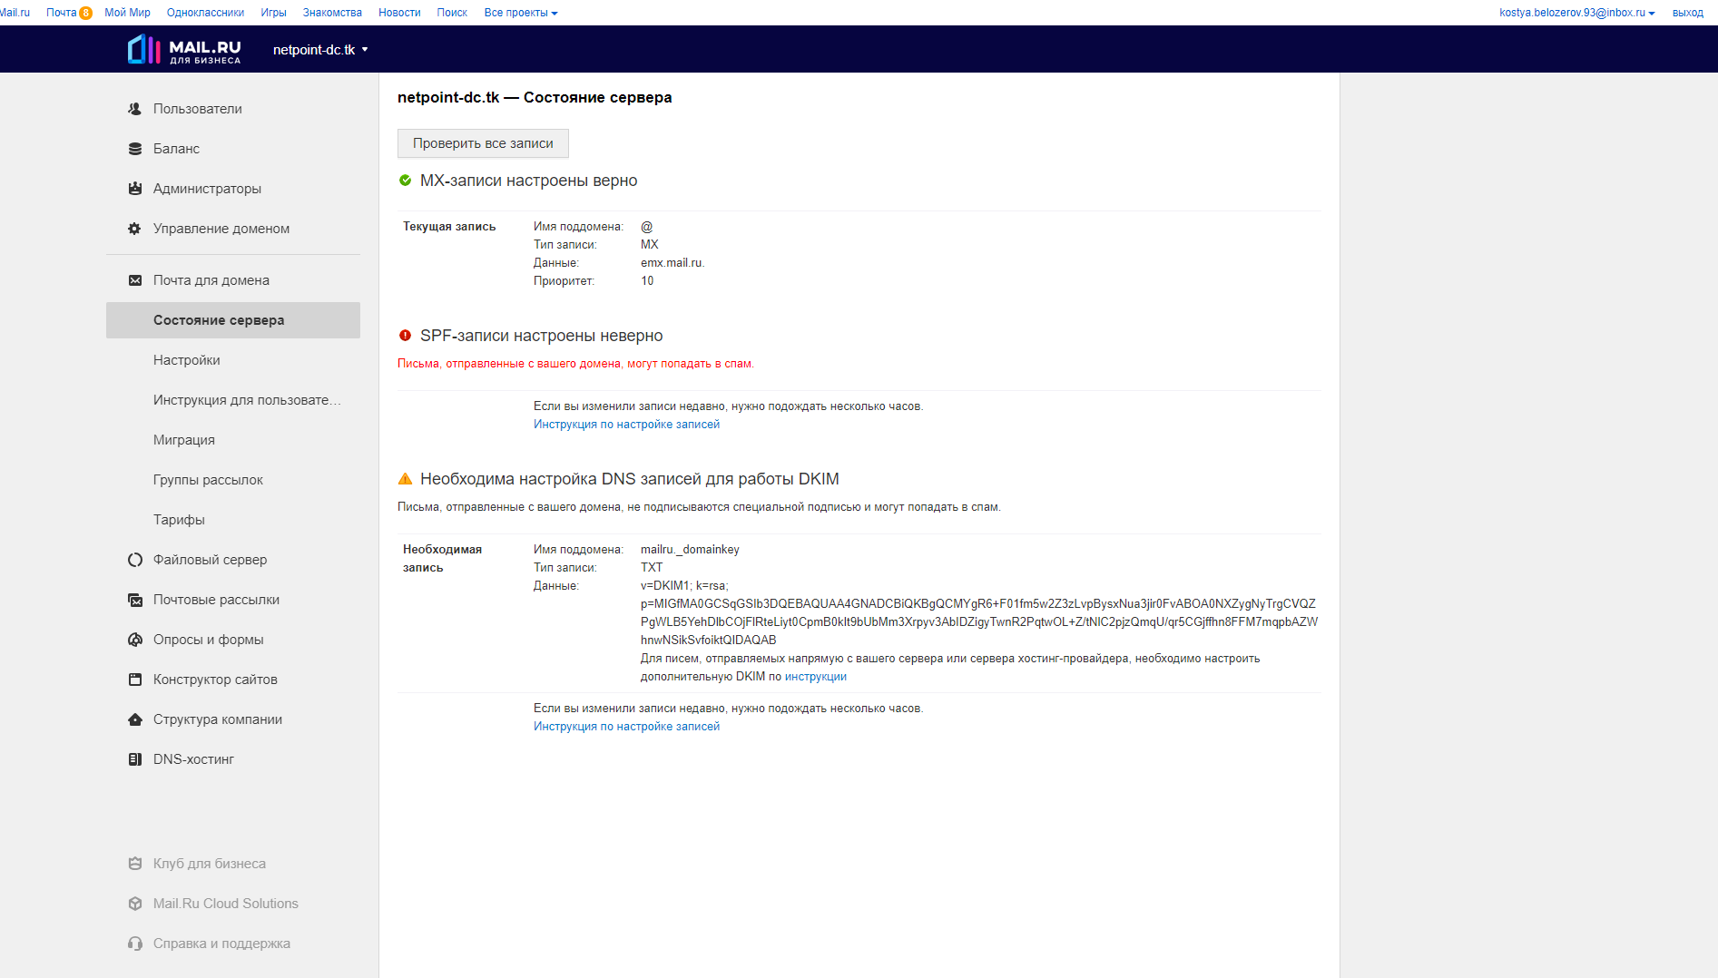The height and width of the screenshot is (978, 1718).
Task: Click the Users icon in sidebar
Action: point(135,109)
